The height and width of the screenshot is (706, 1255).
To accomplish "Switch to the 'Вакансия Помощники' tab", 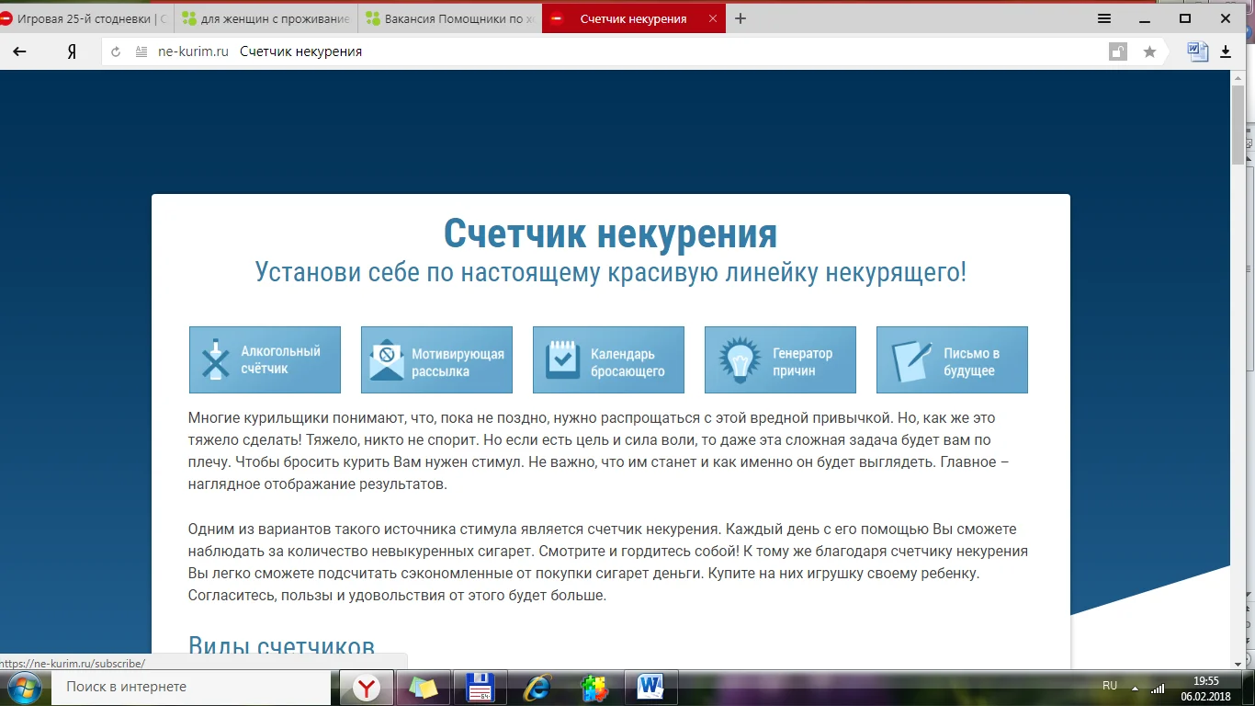I will (449, 18).
